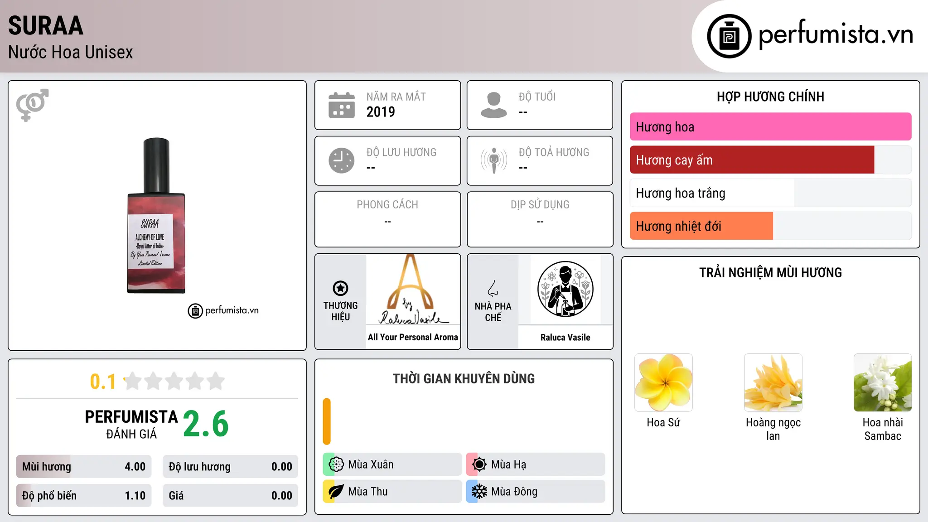Click the Nhà Pha Chế label

tap(493, 312)
